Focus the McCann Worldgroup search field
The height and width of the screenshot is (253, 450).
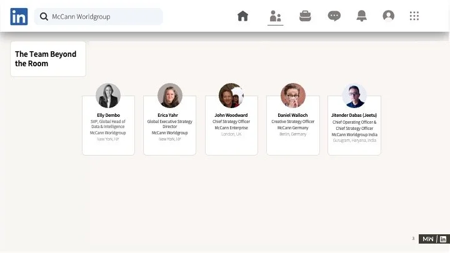click(x=99, y=17)
